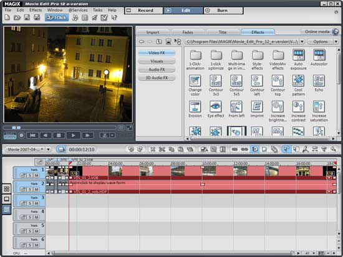Switch to the Fades tab
The image size is (343, 257).
coord(188,32)
